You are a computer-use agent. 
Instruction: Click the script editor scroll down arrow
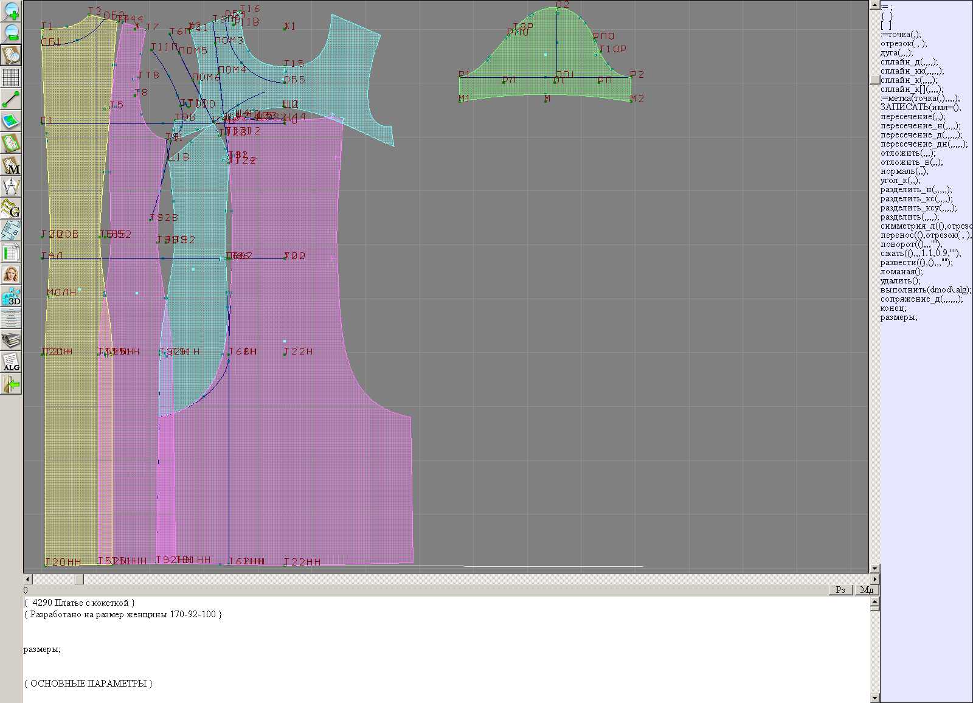[875, 698]
